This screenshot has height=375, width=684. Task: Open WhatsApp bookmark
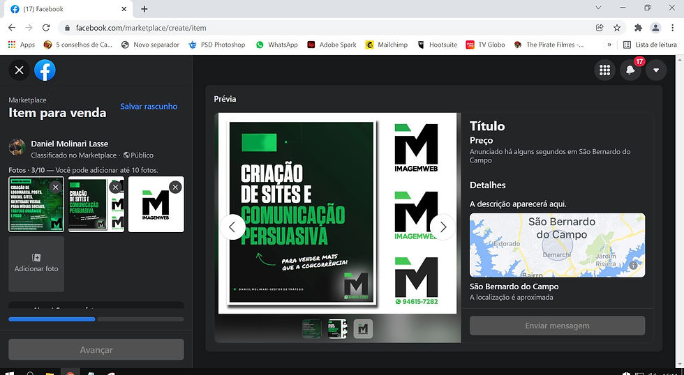tap(277, 45)
